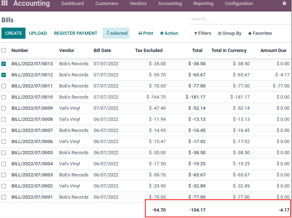
Task: Sort by Bill Date column header
Action: [102, 51]
